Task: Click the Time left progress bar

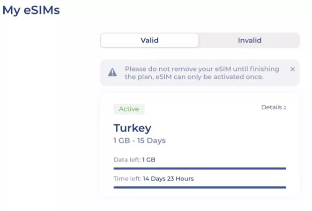Action: click(x=200, y=187)
